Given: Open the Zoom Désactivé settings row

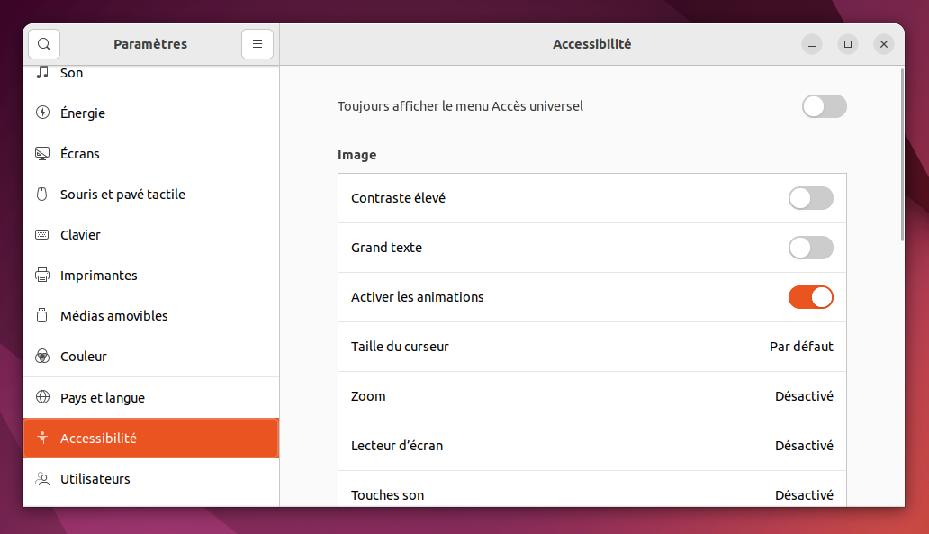Looking at the screenshot, I should [x=592, y=396].
